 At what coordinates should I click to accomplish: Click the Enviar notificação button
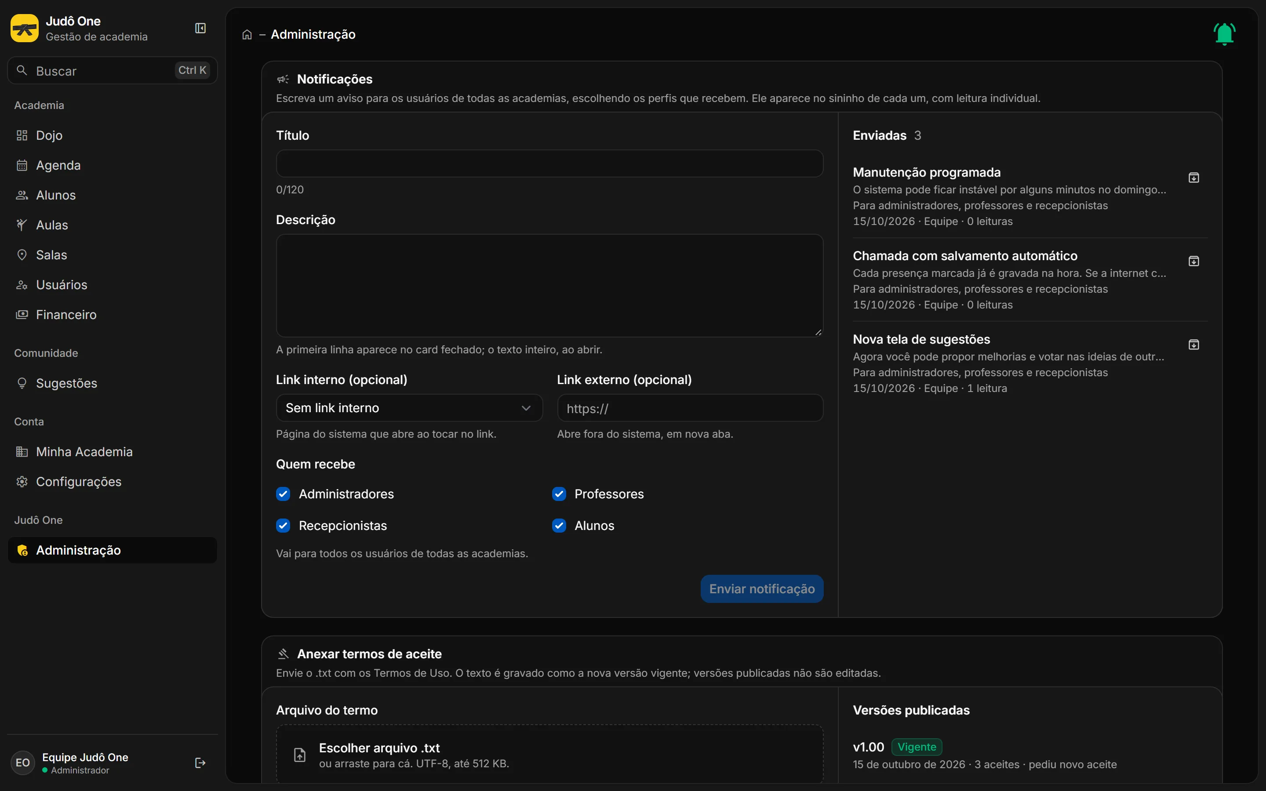point(762,589)
